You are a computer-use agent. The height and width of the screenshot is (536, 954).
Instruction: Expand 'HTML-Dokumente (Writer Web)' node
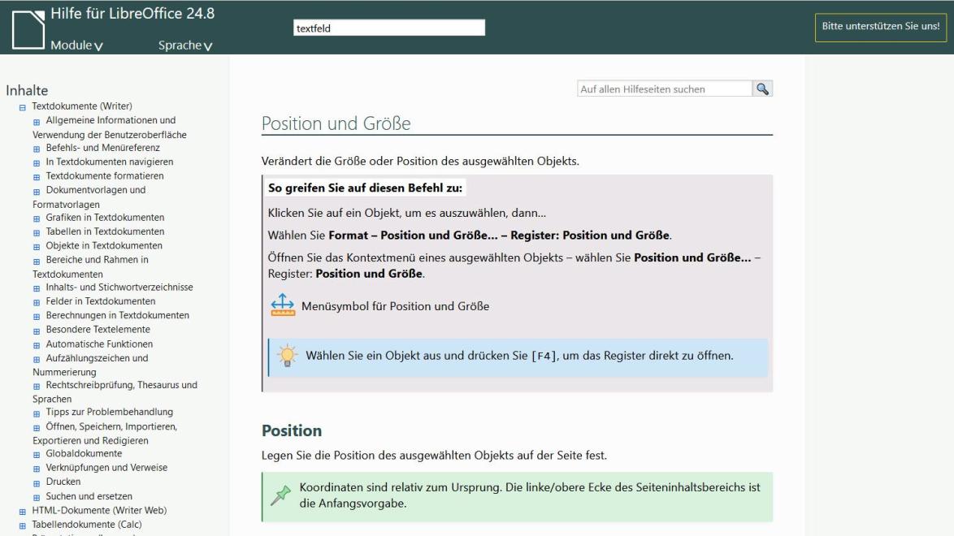click(x=23, y=512)
